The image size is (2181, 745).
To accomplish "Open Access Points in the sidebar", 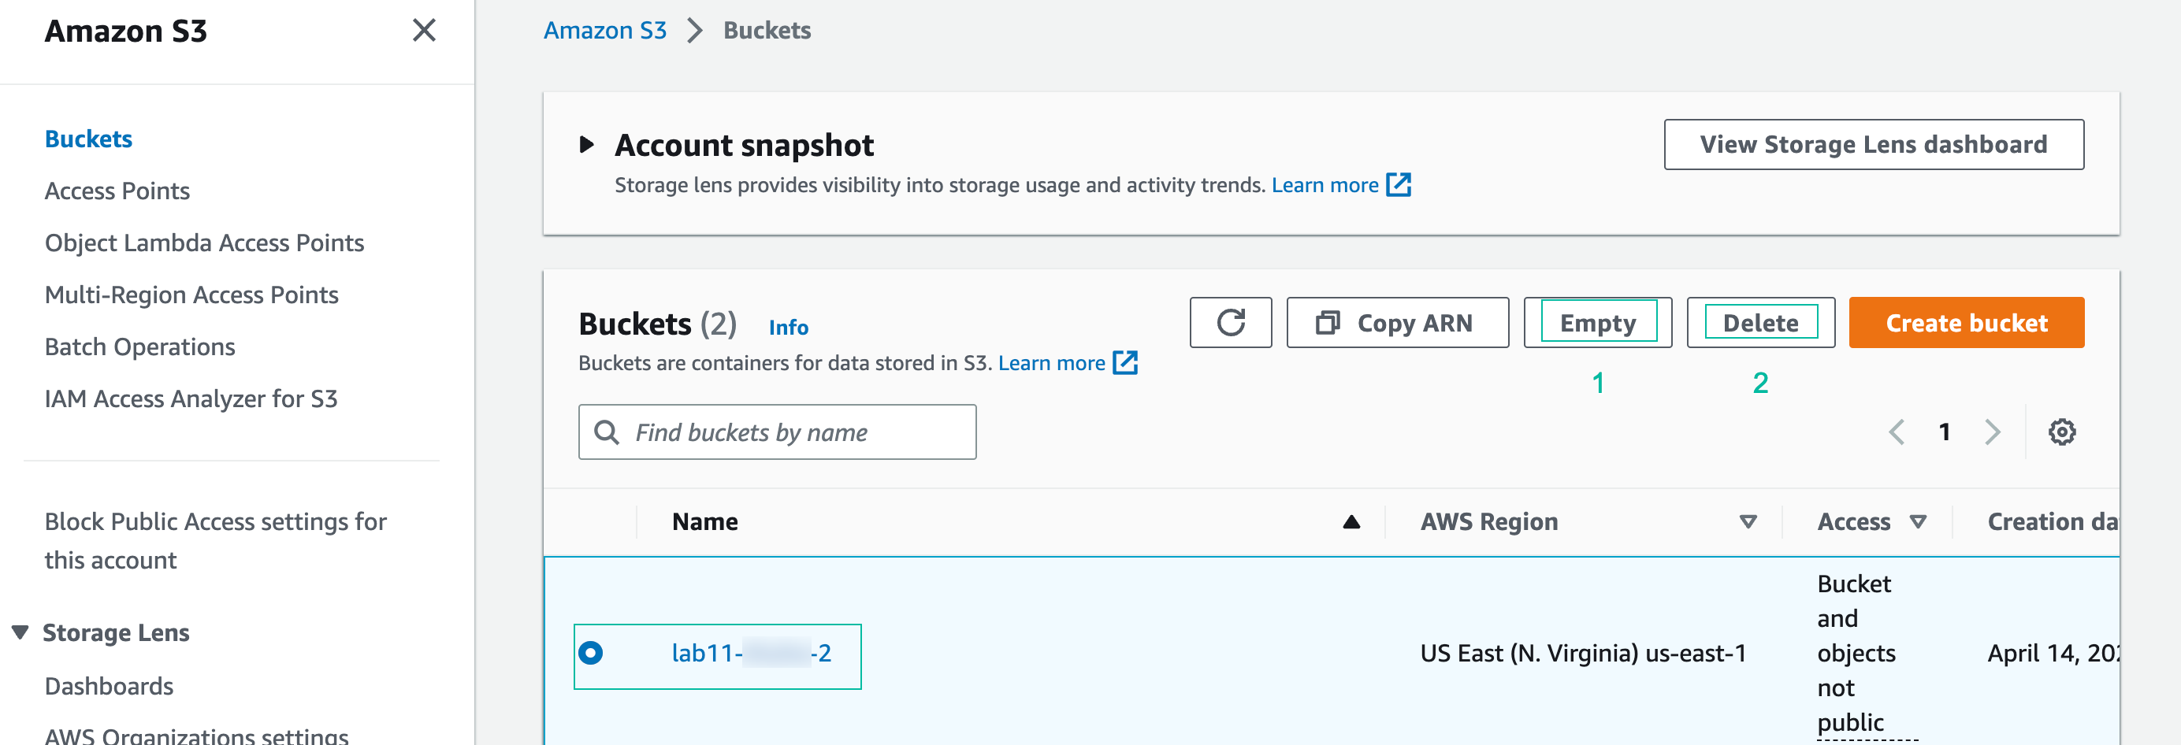I will tap(117, 191).
